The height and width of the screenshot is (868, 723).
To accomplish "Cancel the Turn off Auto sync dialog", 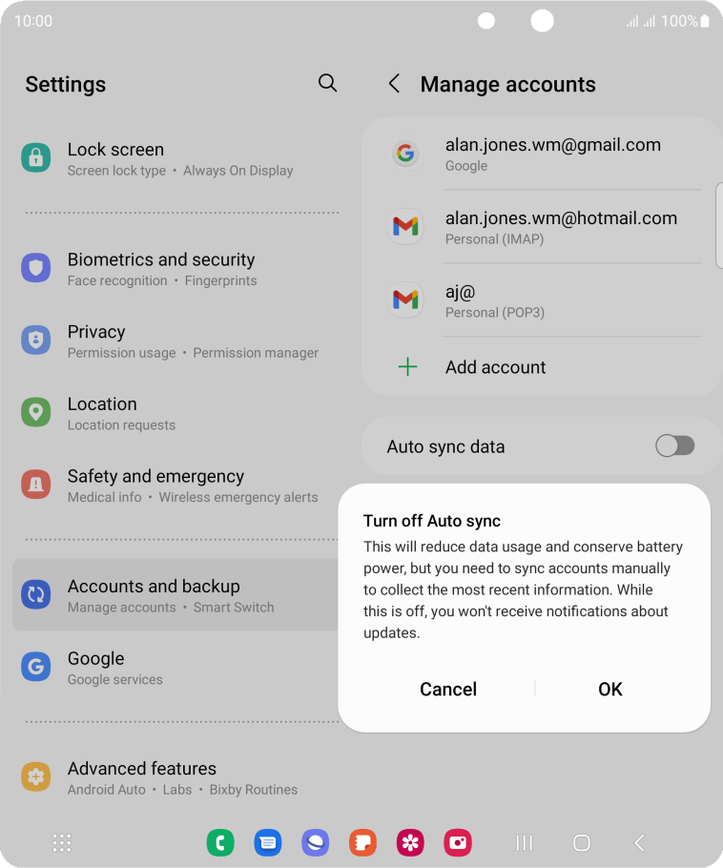I will click(448, 690).
